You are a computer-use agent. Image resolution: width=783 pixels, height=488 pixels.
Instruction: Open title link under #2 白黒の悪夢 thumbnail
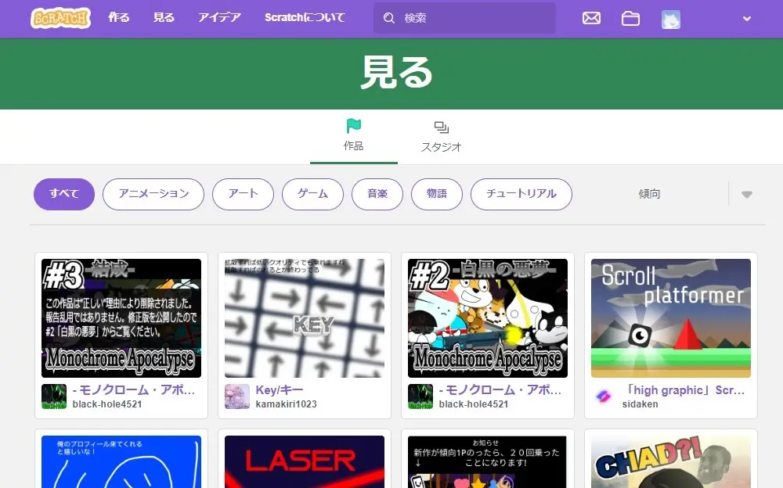(500, 390)
